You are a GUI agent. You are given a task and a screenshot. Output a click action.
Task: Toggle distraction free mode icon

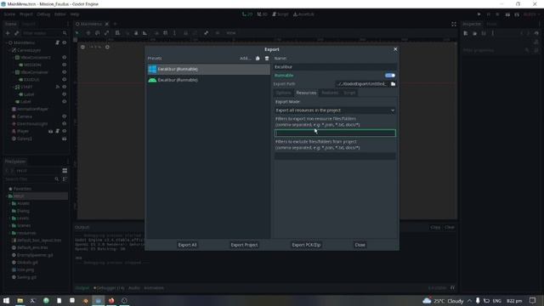point(454,24)
